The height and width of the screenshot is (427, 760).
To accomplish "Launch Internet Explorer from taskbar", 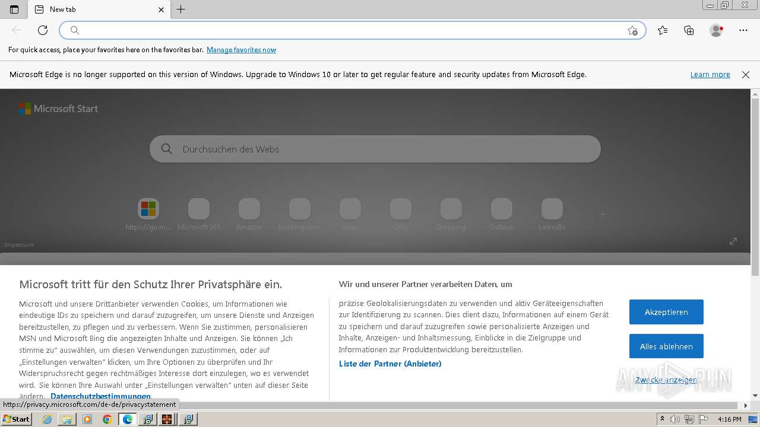I will tap(47, 419).
